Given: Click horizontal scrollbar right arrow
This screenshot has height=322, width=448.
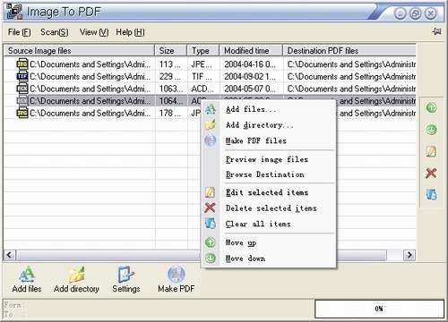Looking at the screenshot, I should coord(409,255).
